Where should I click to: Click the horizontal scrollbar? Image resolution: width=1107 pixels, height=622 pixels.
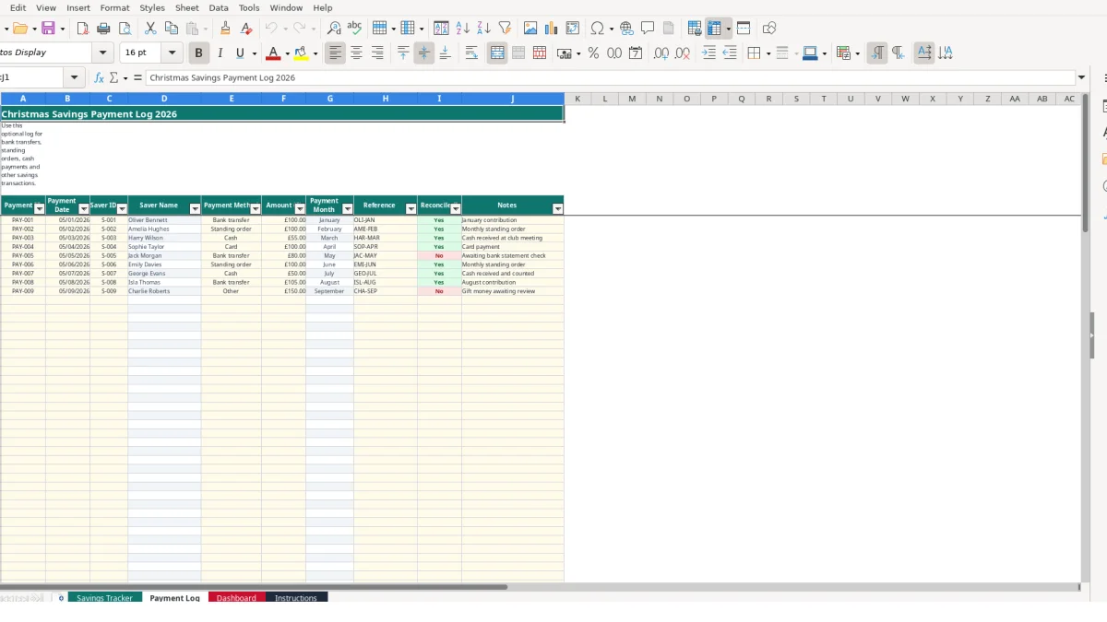coord(254,587)
